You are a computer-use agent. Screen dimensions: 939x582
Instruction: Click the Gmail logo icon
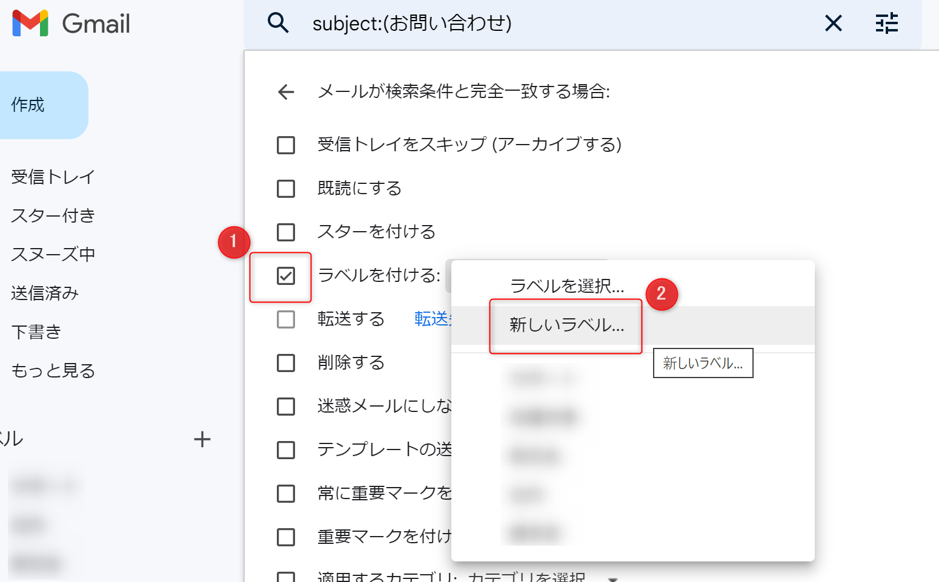[x=30, y=24]
